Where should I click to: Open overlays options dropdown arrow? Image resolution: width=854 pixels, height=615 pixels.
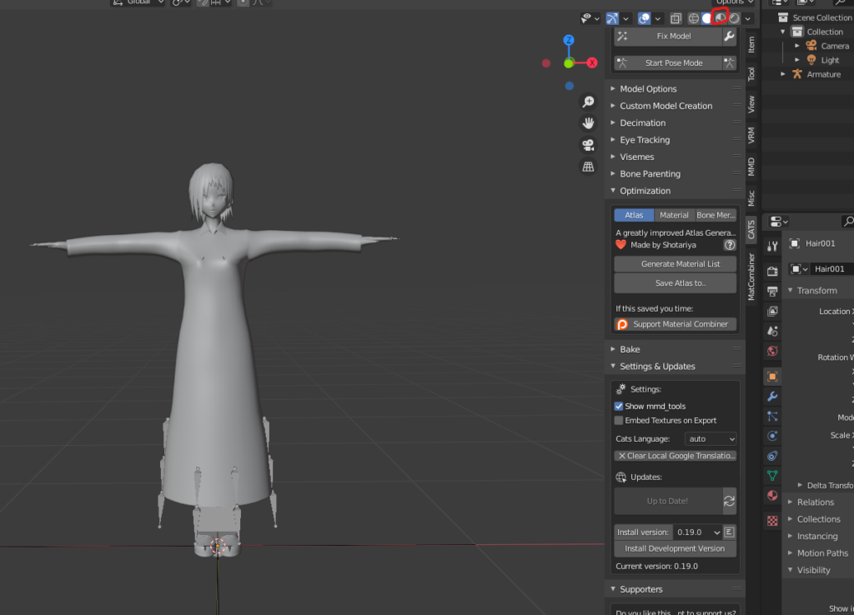coord(657,18)
